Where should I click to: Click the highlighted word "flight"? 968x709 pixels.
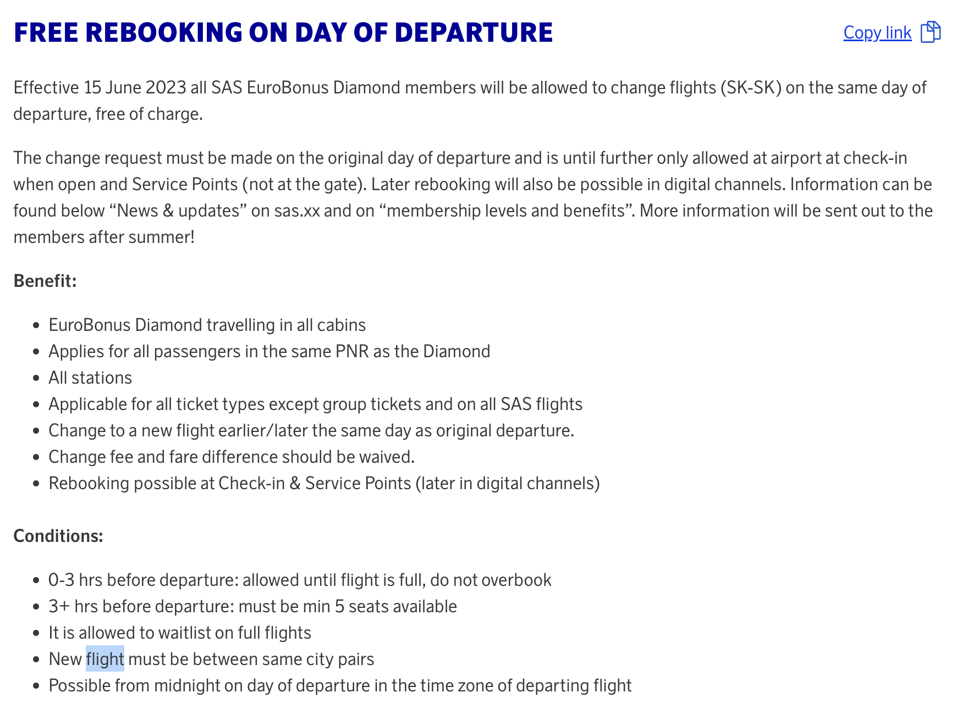point(105,659)
